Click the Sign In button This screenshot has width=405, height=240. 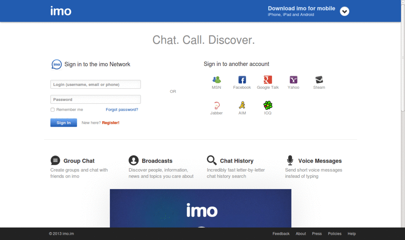[x=64, y=123]
